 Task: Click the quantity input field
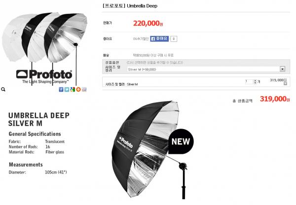pos(249,82)
